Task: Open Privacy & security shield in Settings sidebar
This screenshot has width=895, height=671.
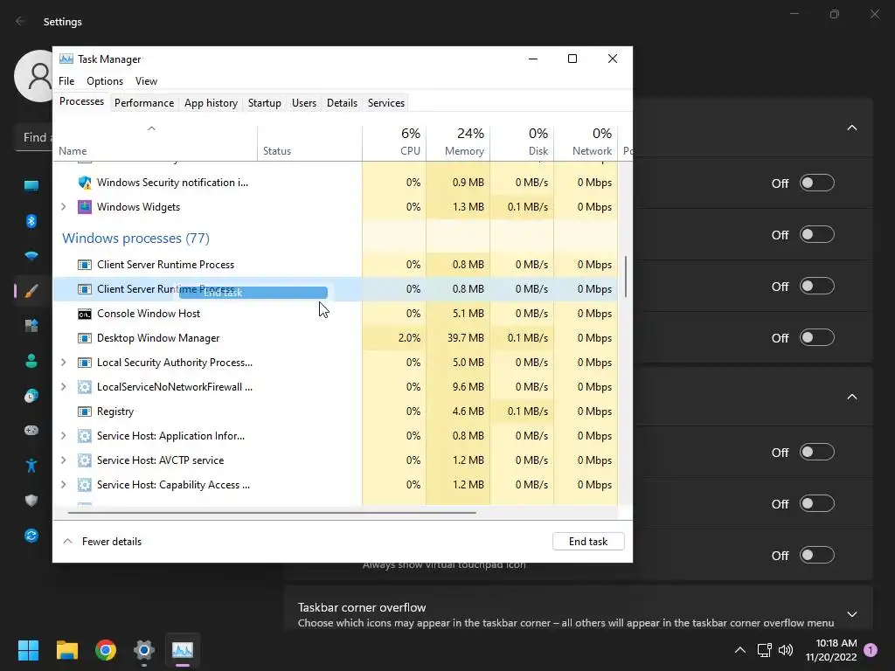Action: point(31,501)
